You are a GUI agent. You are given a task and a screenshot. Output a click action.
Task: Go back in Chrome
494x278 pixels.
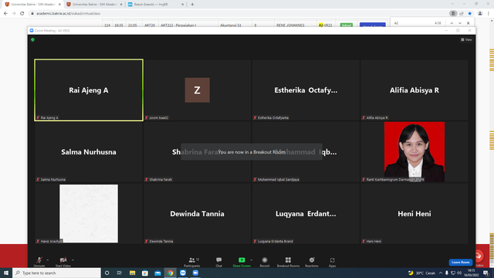click(5, 14)
